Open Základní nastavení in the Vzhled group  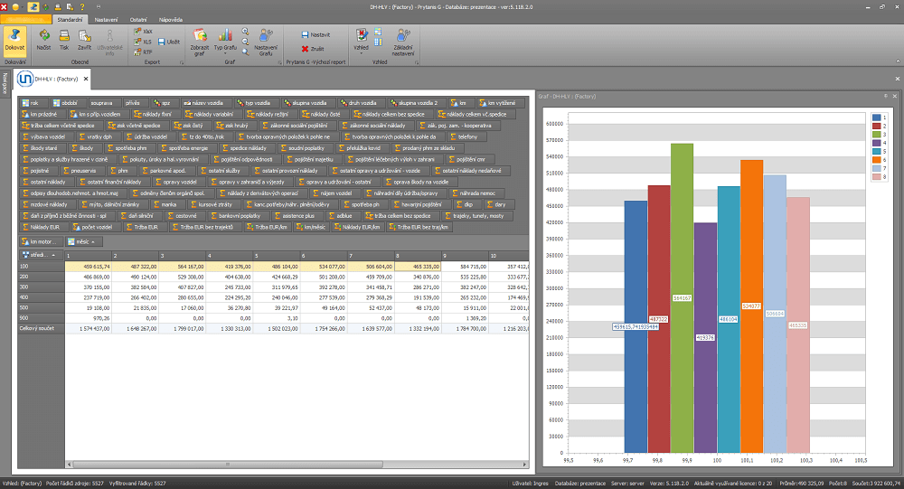[403, 41]
